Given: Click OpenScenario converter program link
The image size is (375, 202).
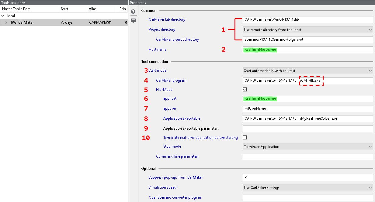Looking at the screenshot, I should pyautogui.click(x=175, y=197).
